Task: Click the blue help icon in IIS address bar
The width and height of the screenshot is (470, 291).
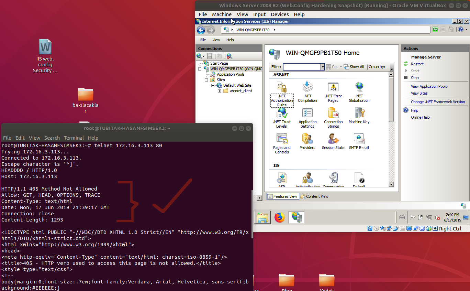Action: [x=461, y=30]
